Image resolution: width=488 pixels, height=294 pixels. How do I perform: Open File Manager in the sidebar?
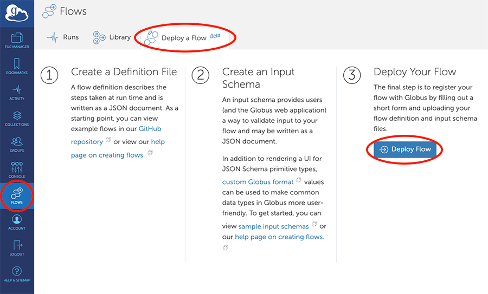[x=17, y=41]
